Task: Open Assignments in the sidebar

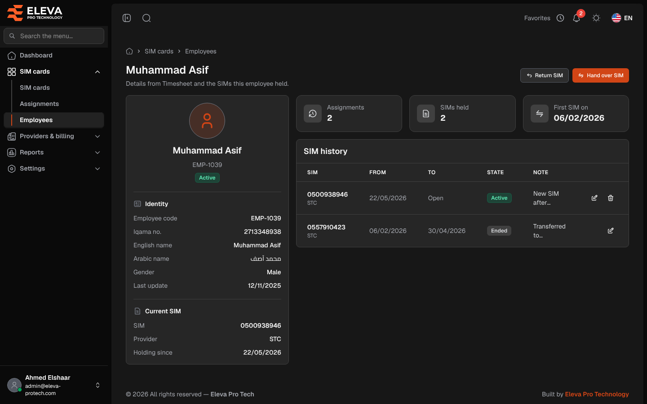Action: 39,104
